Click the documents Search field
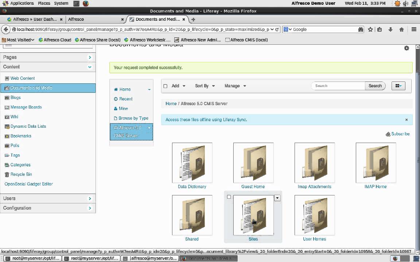Viewport: 420px width, 262px height. pyautogui.click(x=338, y=86)
